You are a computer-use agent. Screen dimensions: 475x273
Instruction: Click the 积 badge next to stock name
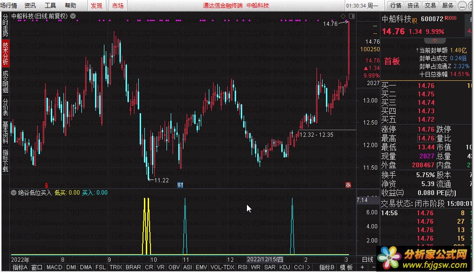pyautogui.click(x=414, y=21)
